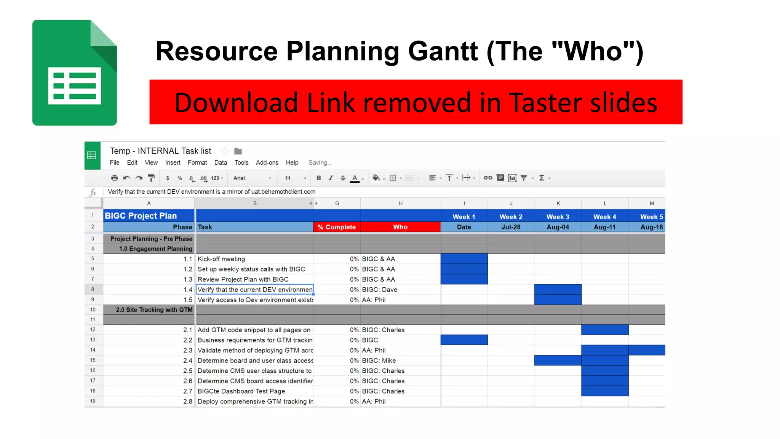Click the BIGC Project Plan cell
780x439 pixels.
pyautogui.click(x=149, y=216)
